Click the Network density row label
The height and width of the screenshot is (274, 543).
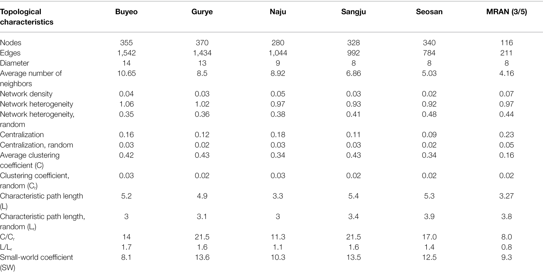26,94
